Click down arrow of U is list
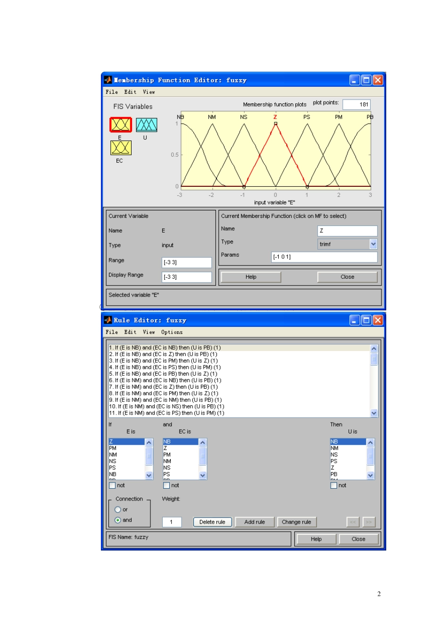 click(x=370, y=475)
